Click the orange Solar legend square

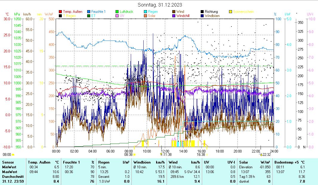pyautogui.click(x=145, y=16)
